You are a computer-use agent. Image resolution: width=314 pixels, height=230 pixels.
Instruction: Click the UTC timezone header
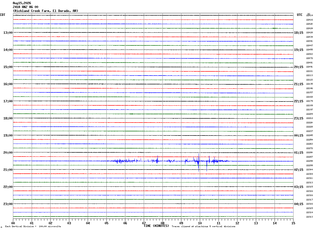[x=300, y=15]
